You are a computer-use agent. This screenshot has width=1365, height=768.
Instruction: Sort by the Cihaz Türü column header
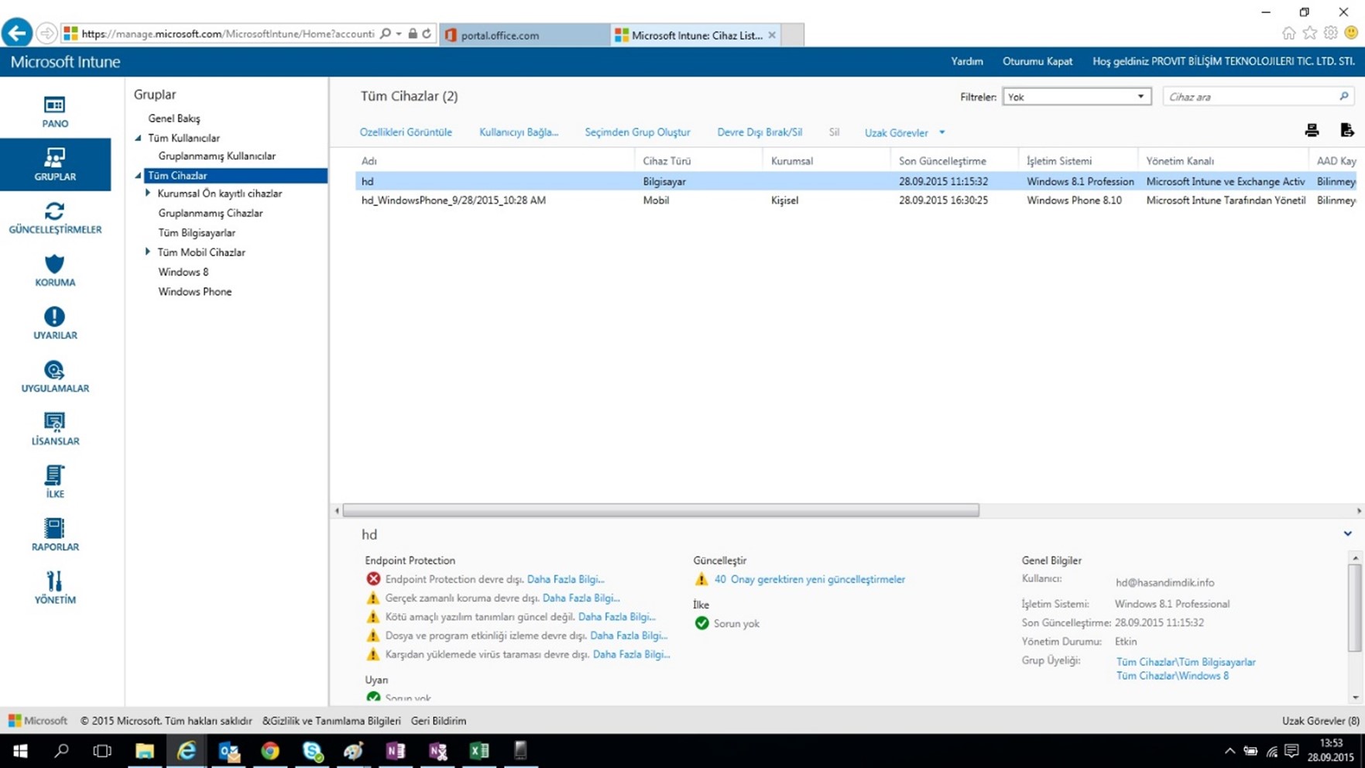pyautogui.click(x=667, y=161)
